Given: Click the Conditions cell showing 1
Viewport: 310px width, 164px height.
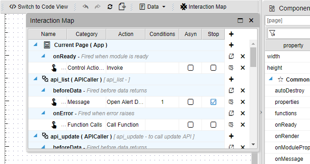Looking at the screenshot, I should 162,102.
